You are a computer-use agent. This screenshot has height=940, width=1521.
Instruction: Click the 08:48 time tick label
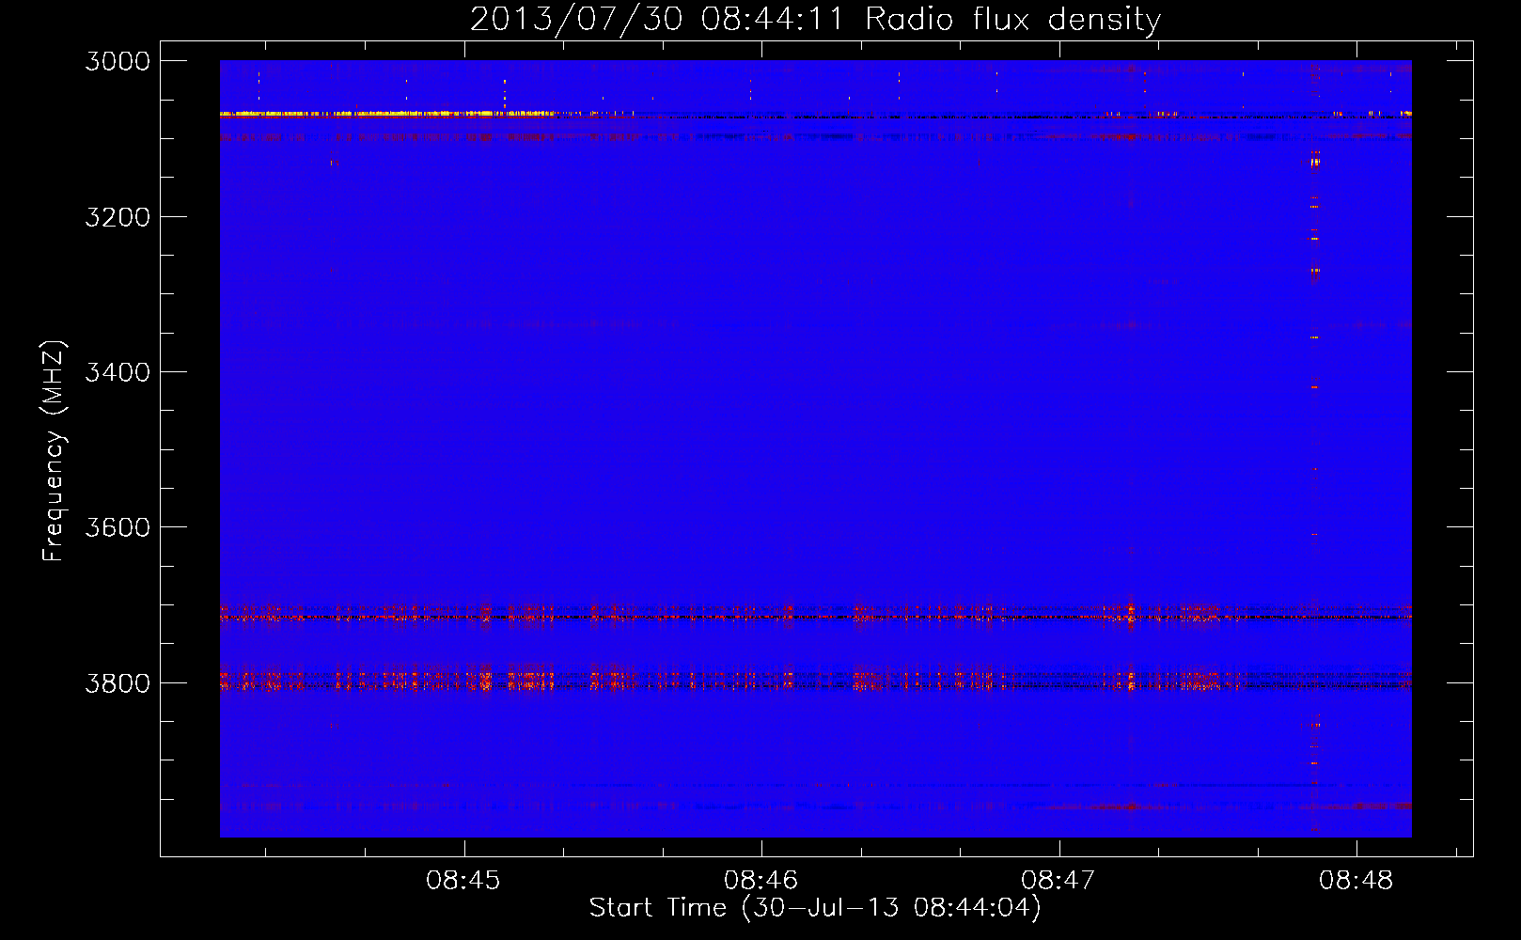click(1356, 881)
